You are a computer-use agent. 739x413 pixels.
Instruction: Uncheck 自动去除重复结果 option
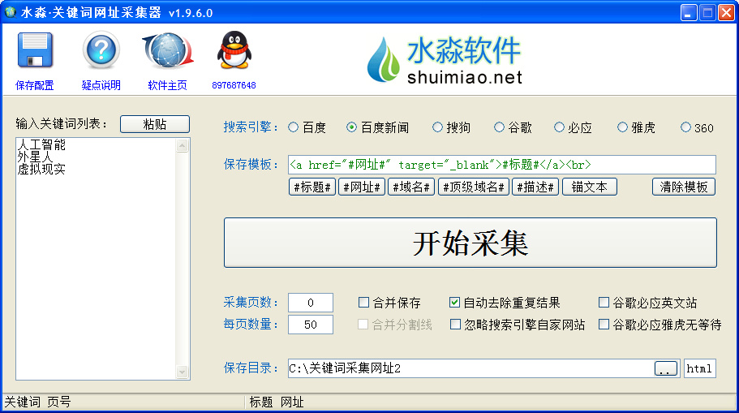[454, 302]
